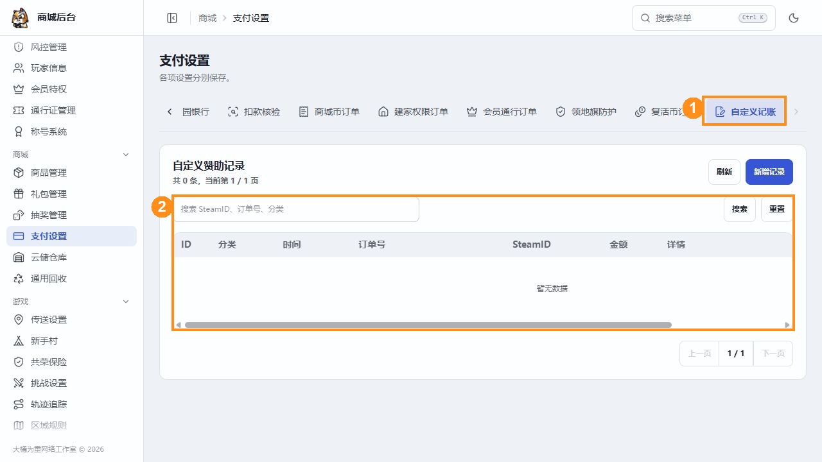This screenshot has width=822, height=462.
Task: Switch to the 会员通行订单 tab
Action: [x=502, y=112]
